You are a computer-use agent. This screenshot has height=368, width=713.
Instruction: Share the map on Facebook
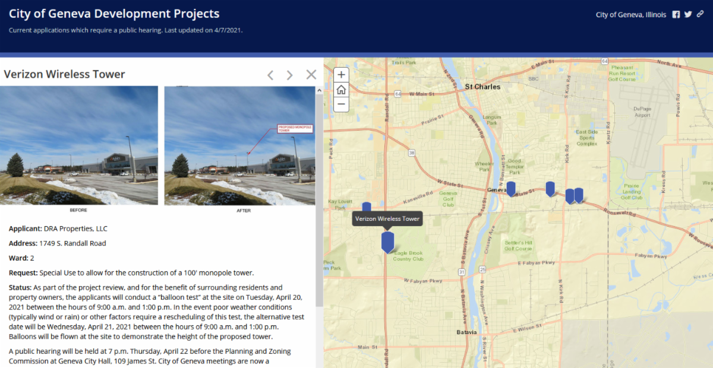(x=676, y=15)
